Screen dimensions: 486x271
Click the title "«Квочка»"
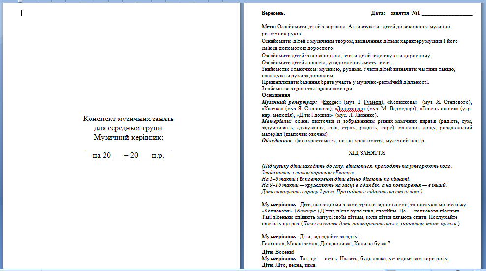point(273,109)
